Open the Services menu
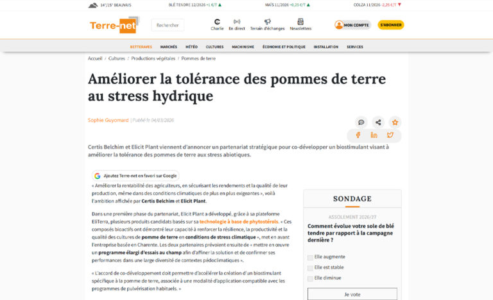The height and width of the screenshot is (300, 493). [355, 47]
